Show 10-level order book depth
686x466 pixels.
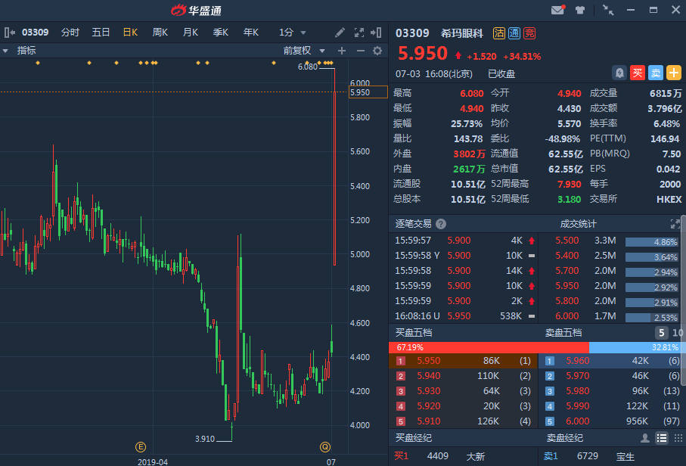point(678,333)
